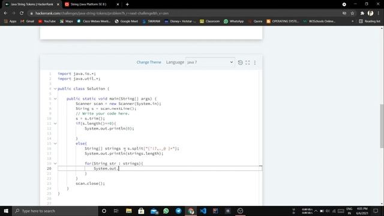Open action center notifications icon
This screenshot has height=216, width=384.
376,211
